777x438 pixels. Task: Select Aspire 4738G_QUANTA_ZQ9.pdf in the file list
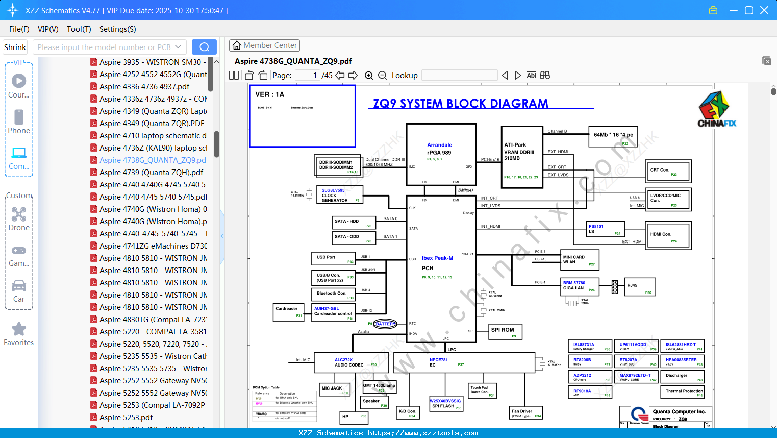(x=153, y=160)
